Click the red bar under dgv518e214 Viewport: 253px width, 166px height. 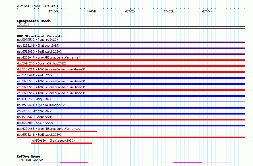click(131, 72)
